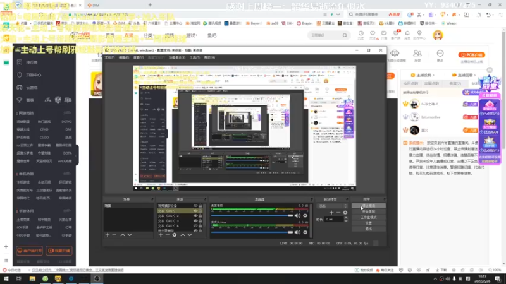Open OBS 文件(F) menu
The height and width of the screenshot is (284, 506).
[109, 57]
